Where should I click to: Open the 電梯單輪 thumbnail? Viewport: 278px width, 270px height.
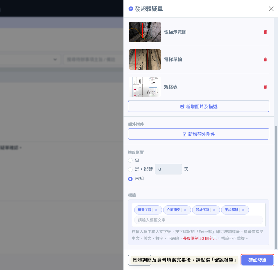tap(145, 59)
